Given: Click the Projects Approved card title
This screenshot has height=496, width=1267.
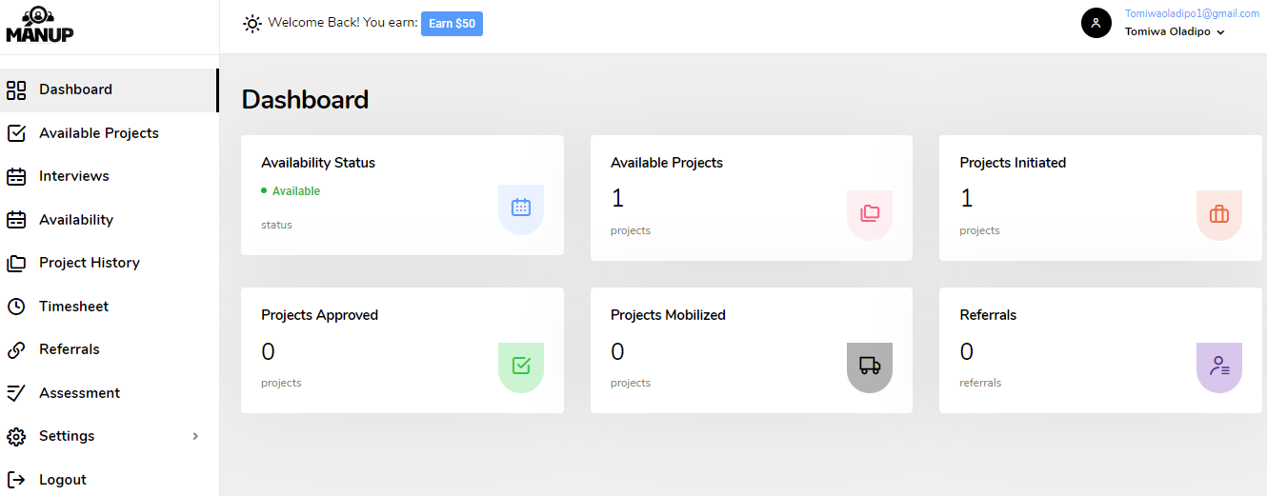Looking at the screenshot, I should pyautogui.click(x=319, y=315).
